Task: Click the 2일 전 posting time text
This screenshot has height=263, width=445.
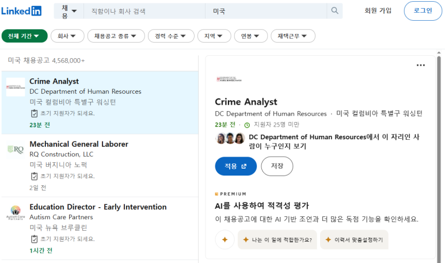Action: 38,188
